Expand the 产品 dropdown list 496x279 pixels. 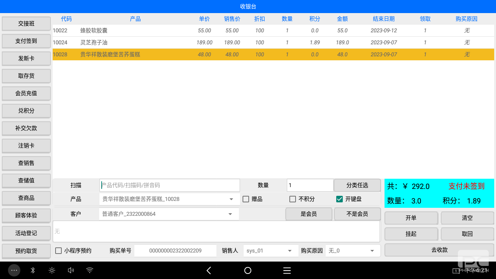[x=231, y=199]
